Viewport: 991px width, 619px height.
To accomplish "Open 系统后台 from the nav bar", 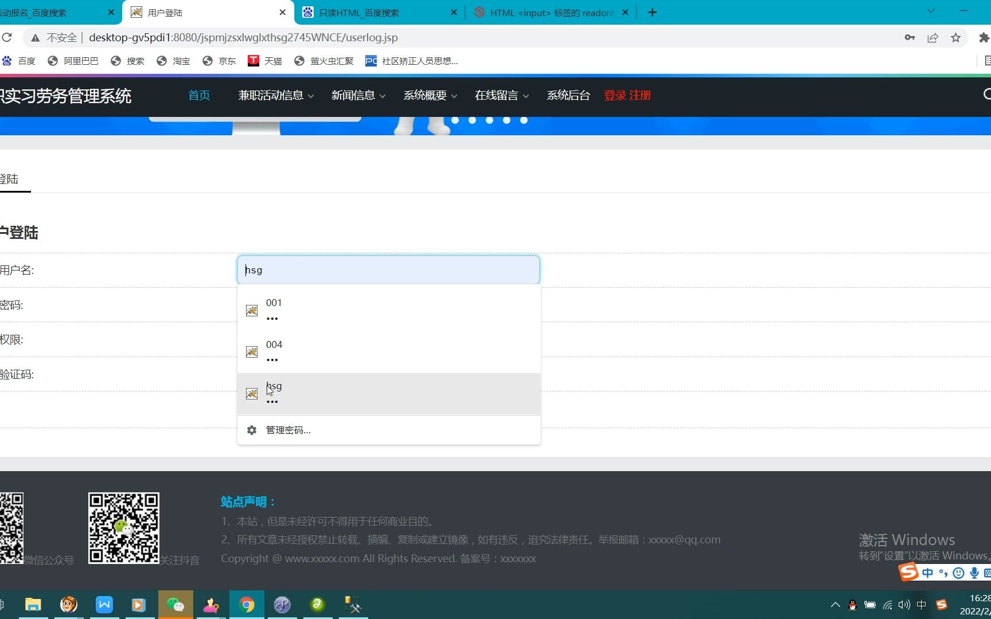I will tap(568, 95).
